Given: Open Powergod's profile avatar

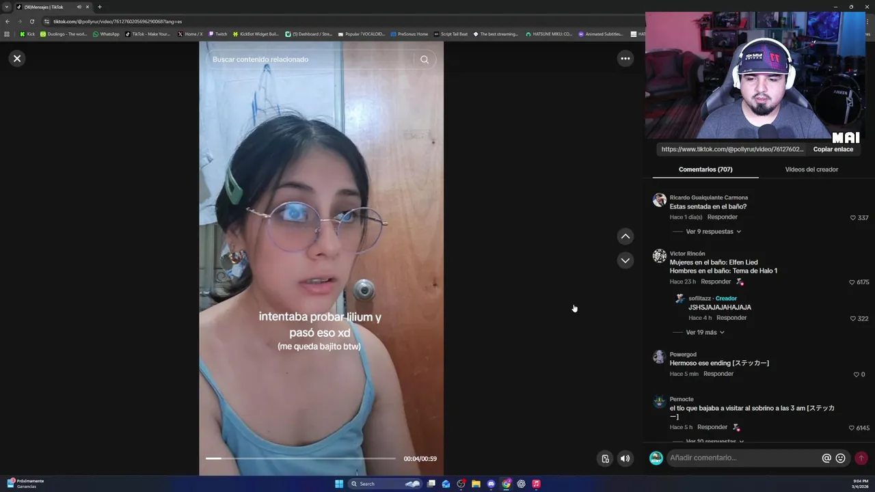Looking at the screenshot, I should click(x=659, y=357).
